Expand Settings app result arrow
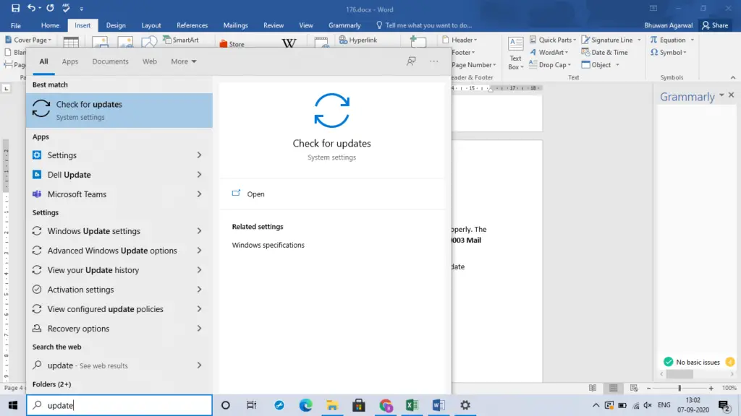Viewport: 741px width, 416px height. click(200, 155)
